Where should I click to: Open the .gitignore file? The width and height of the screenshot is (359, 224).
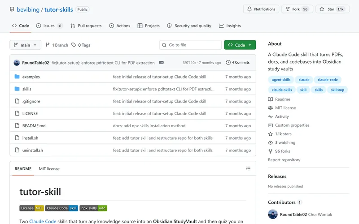(x=31, y=101)
